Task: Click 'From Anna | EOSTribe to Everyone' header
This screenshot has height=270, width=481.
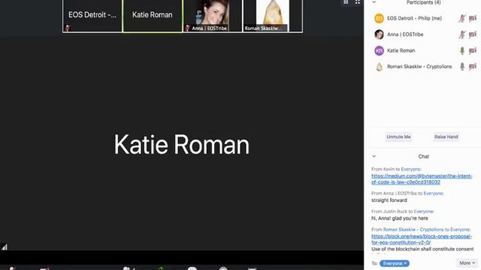Action: (x=407, y=193)
